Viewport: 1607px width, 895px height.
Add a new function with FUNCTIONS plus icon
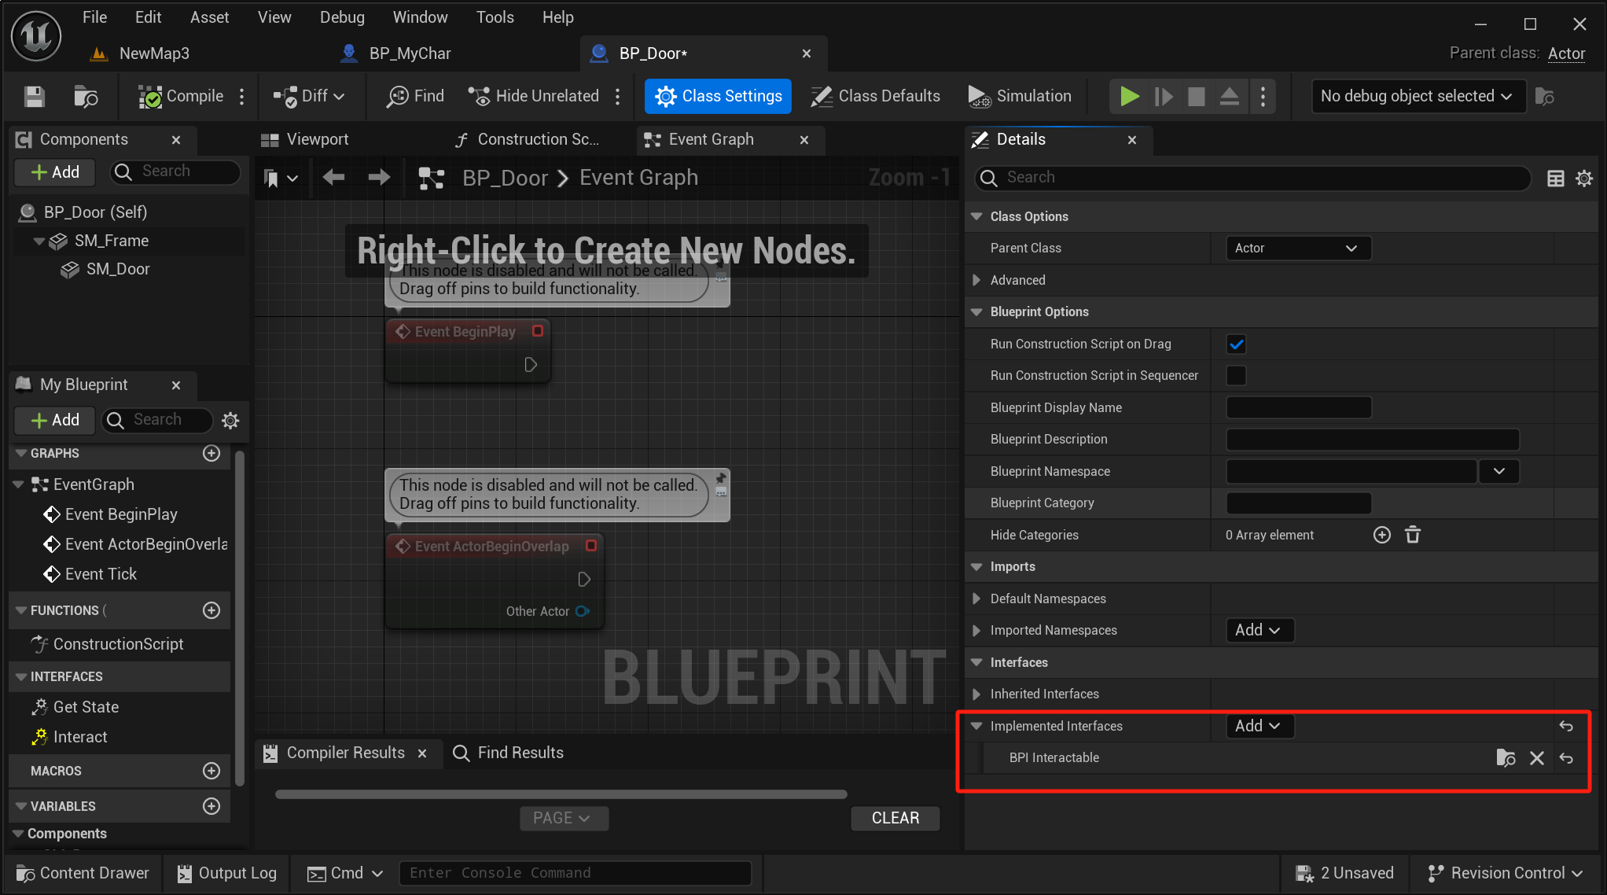click(211, 610)
